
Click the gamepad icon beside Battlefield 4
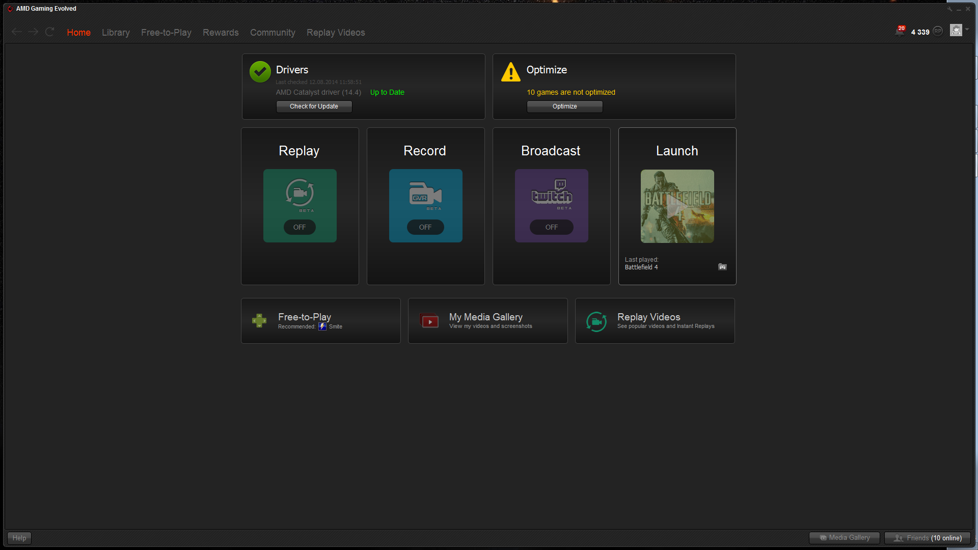coord(722,267)
